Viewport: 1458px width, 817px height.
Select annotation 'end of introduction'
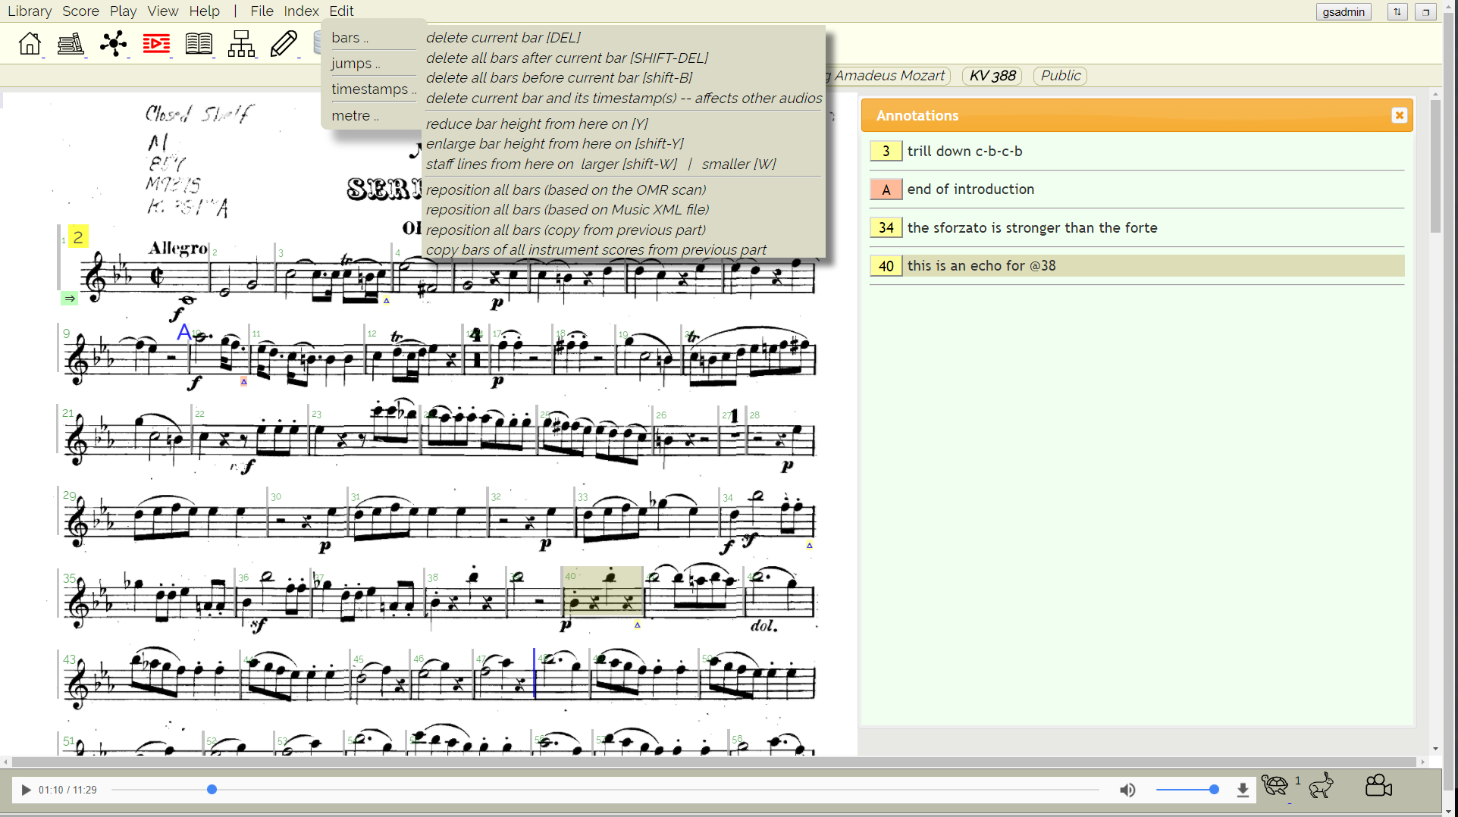(x=970, y=189)
